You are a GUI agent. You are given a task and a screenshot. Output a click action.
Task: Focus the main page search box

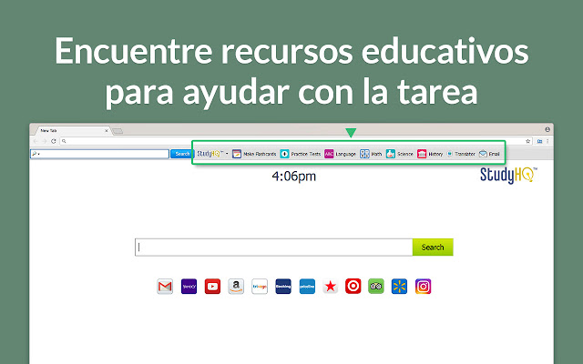tap(274, 247)
